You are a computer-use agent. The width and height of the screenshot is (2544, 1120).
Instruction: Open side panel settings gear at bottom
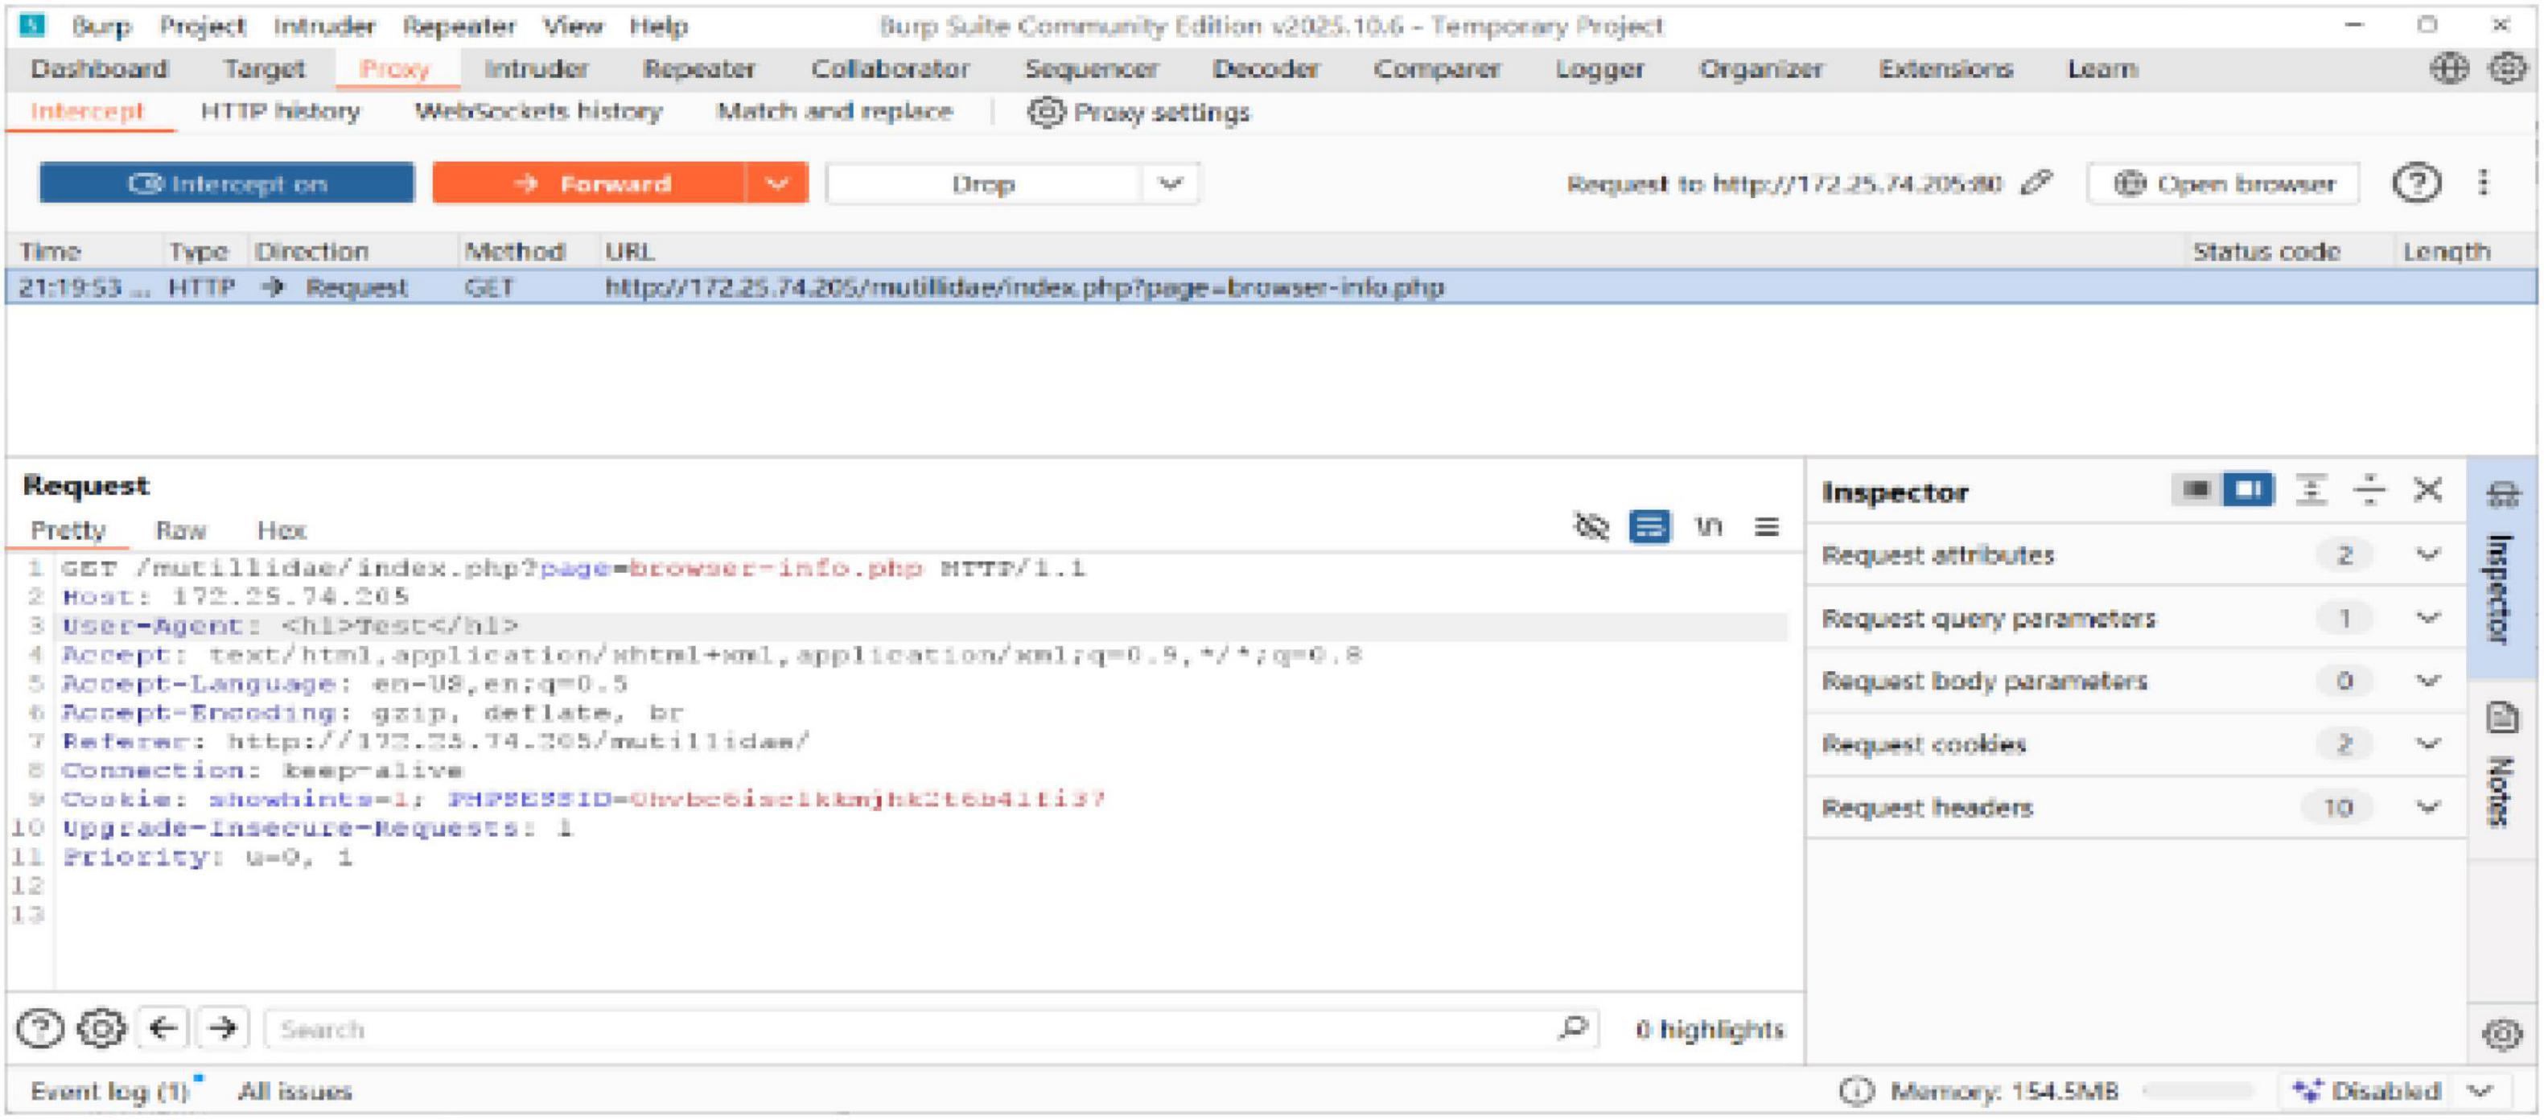(2501, 1034)
